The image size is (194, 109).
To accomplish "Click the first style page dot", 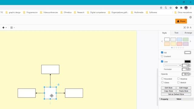I will coord(172,48).
